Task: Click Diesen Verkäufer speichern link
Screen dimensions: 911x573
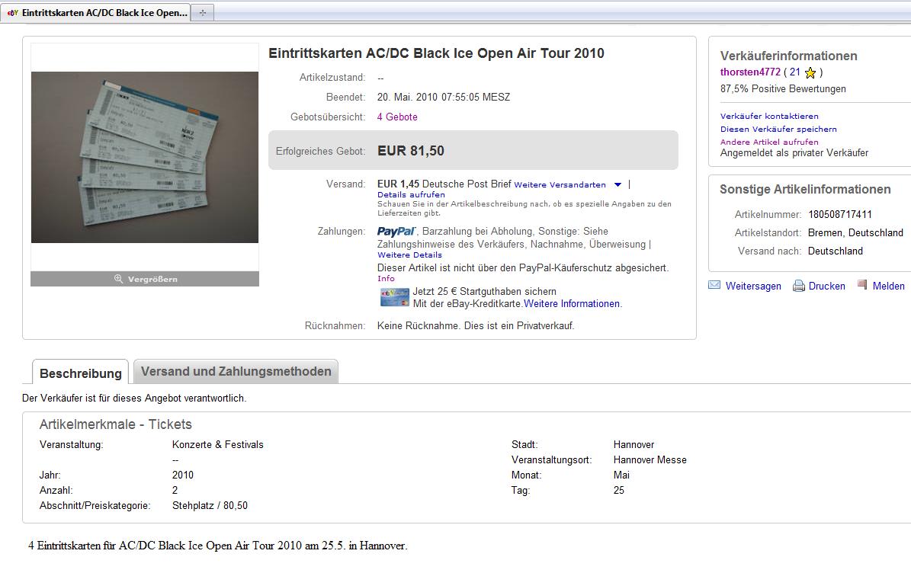Action: pos(778,130)
